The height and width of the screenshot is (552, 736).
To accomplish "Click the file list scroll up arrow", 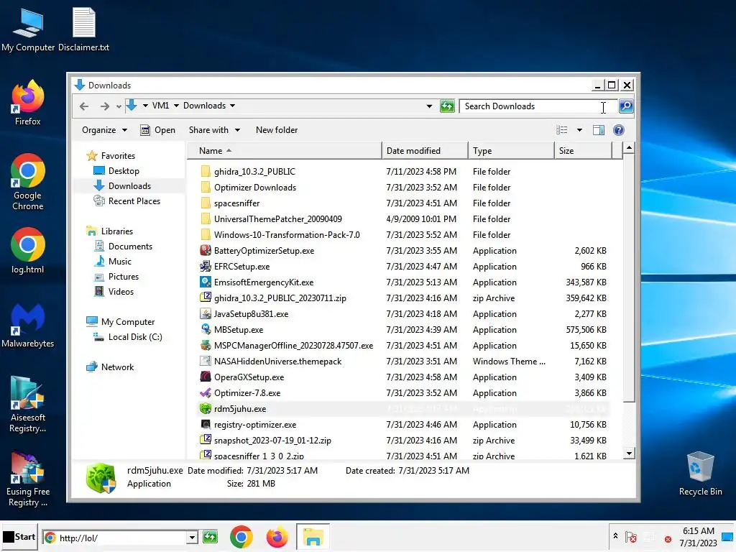I will tap(629, 148).
